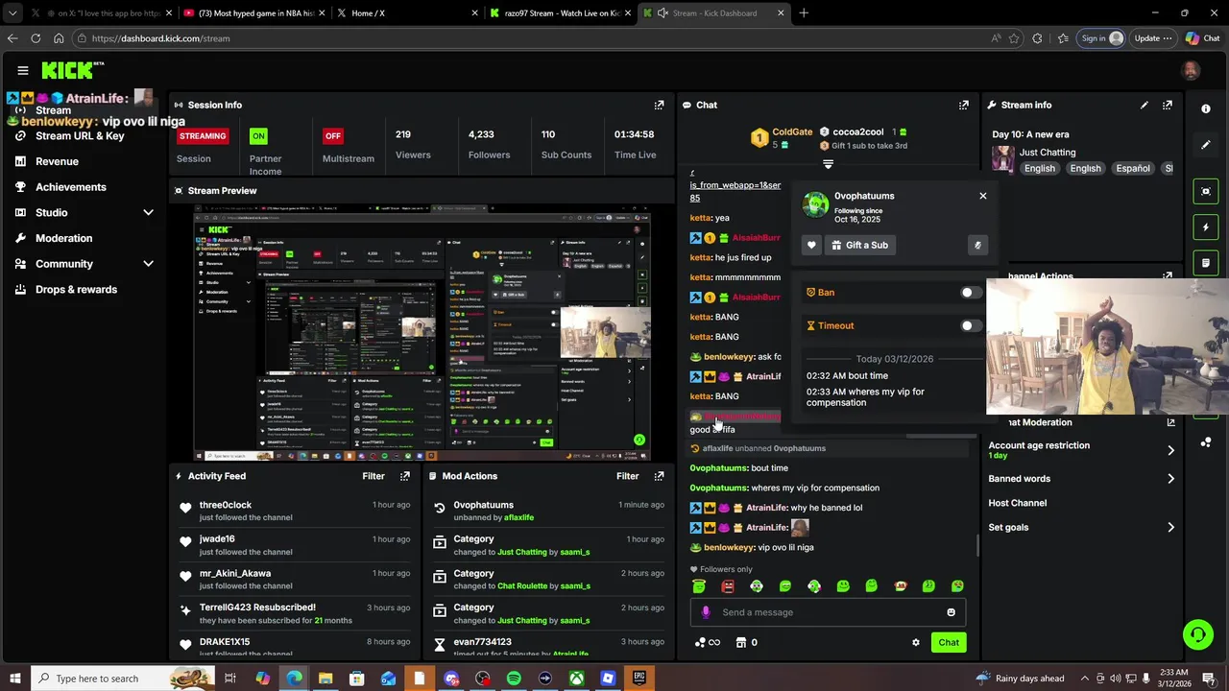Screen dimensions: 1229x691
Task: Open the shop icon next to 0
Action: coord(741,642)
